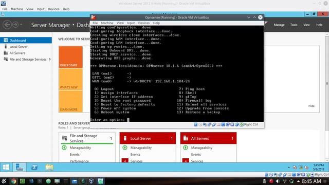The width and height of the screenshot is (329, 185).
Task: Open Server Manager's View menu near Tools
Action: (x=306, y=25)
